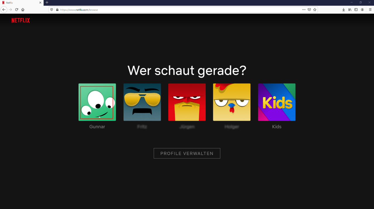Click the Netflix logo
374x209 pixels.
click(x=20, y=20)
